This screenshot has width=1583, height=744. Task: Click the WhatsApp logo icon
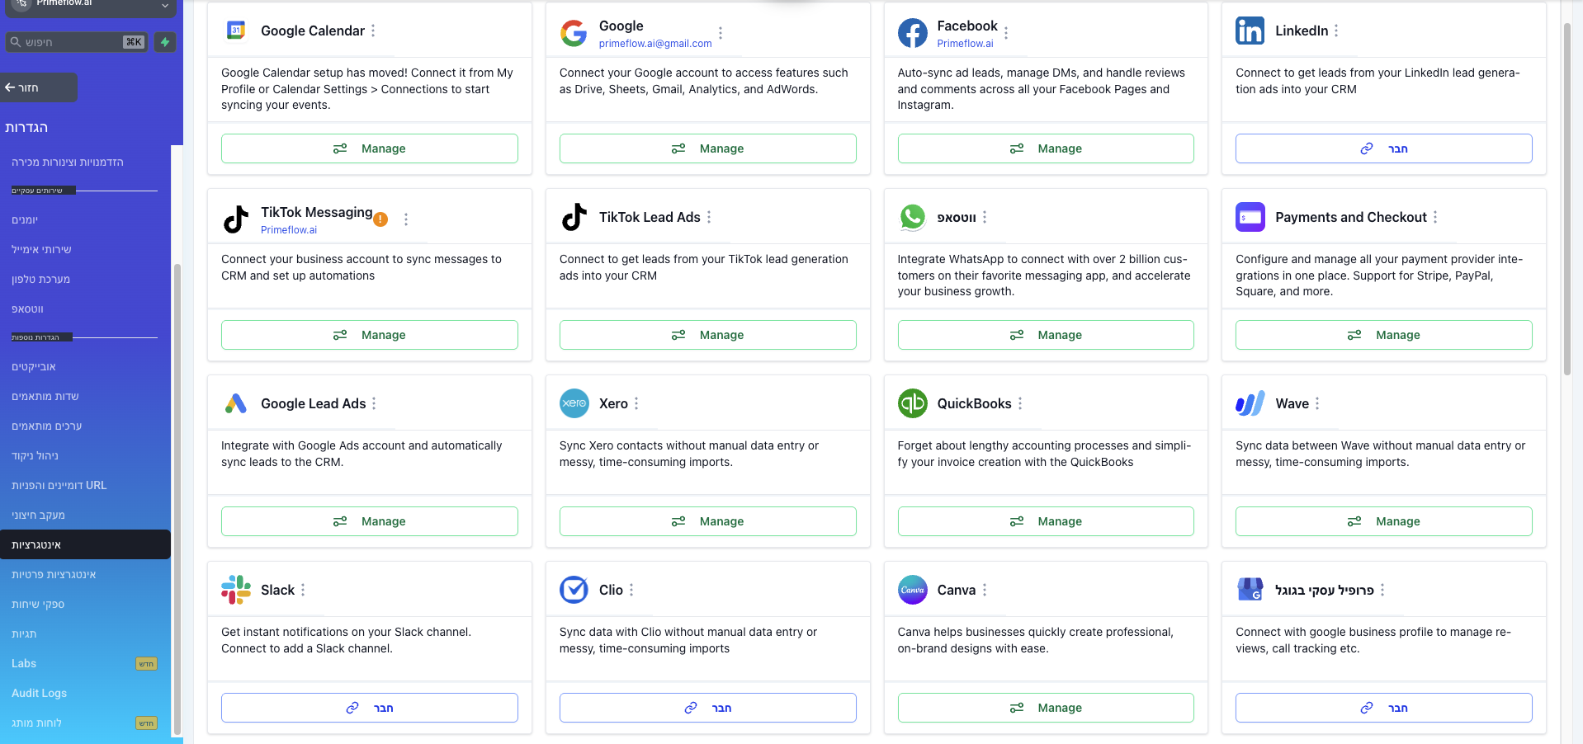(912, 217)
